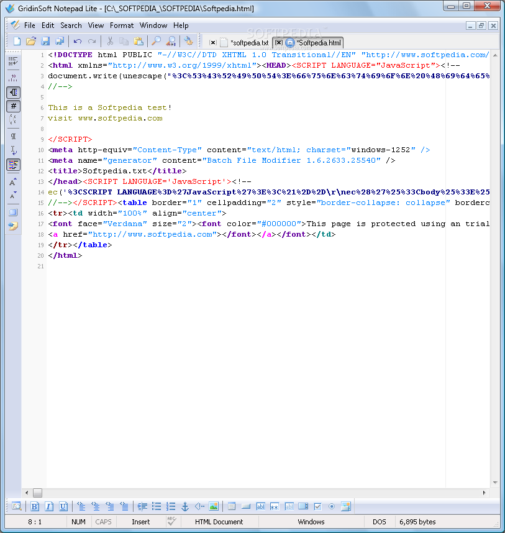Screen dimensions: 505x533
Task: Click the horizontal-line-with-arrows icon in the bottom toolbar
Action: point(142,506)
